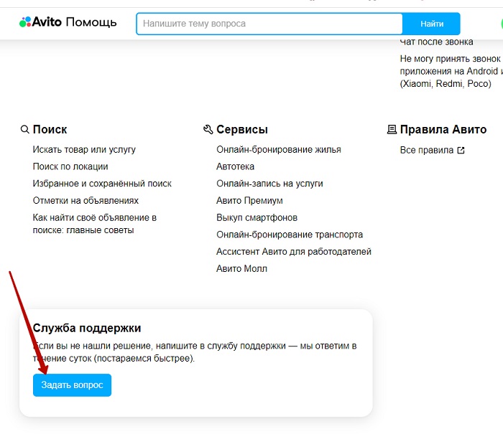Click the Задать вопрос button
The height and width of the screenshot is (434, 503).
(x=72, y=385)
